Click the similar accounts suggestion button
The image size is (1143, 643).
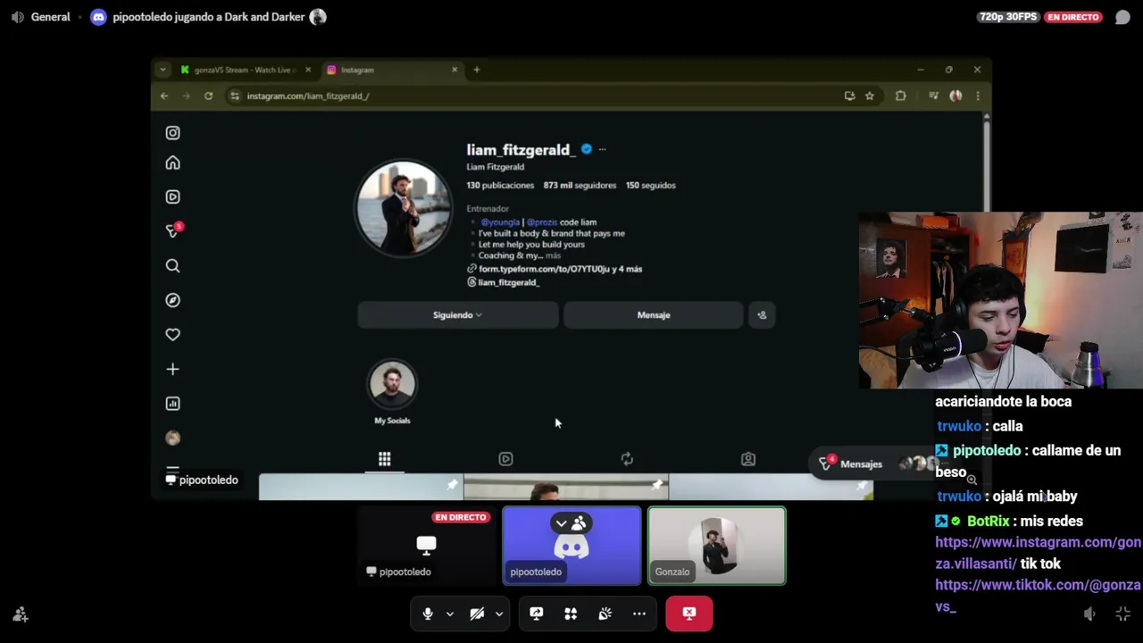pos(762,314)
